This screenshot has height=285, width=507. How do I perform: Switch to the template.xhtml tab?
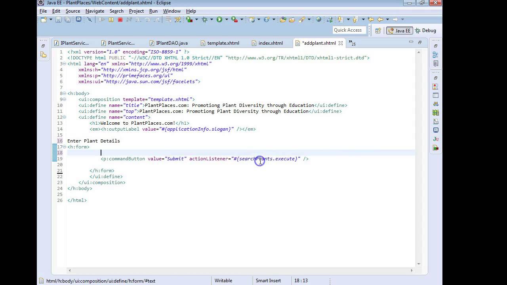coord(220,43)
